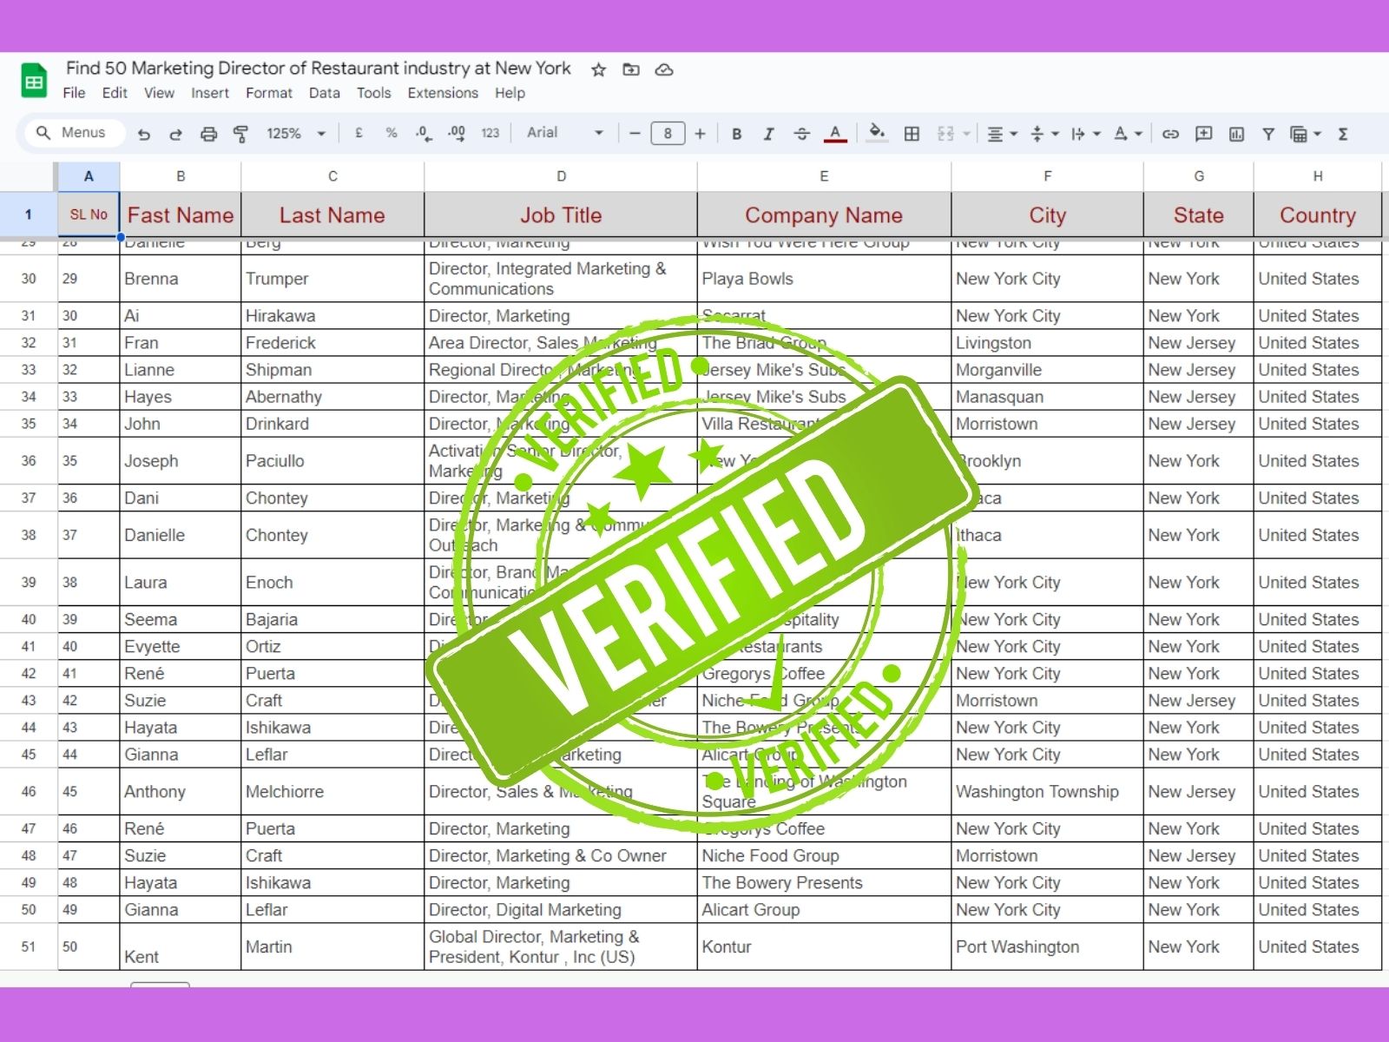This screenshot has height=1042, width=1389.
Task: Decrease decimal places
Action: tap(423, 133)
